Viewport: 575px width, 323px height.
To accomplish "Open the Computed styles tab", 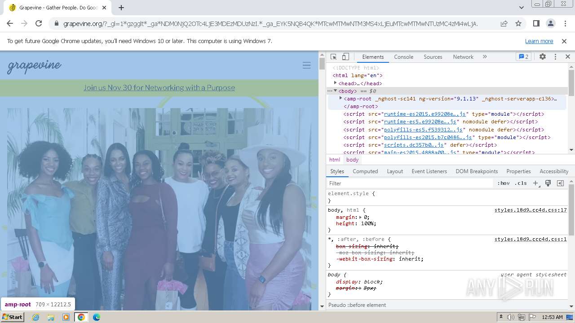I will coord(365,171).
